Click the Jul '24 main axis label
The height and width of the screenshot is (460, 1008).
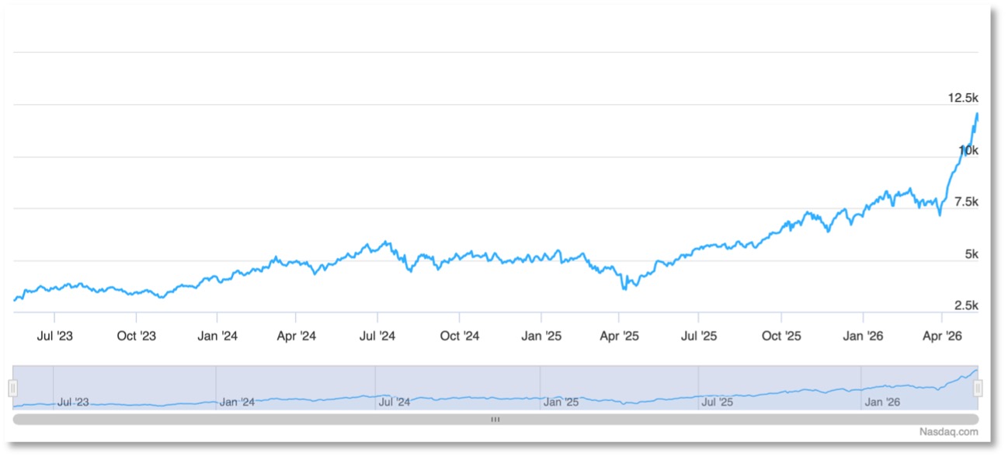pos(378,336)
